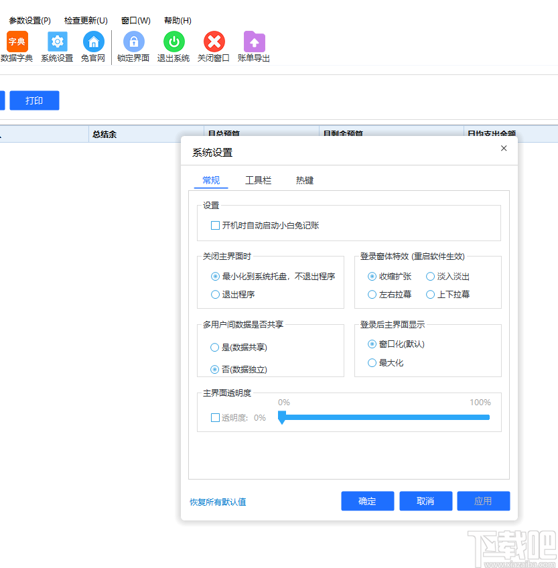The width and height of the screenshot is (558, 568).
Task: Open the 帮助(H) menu
Action: [177, 20]
